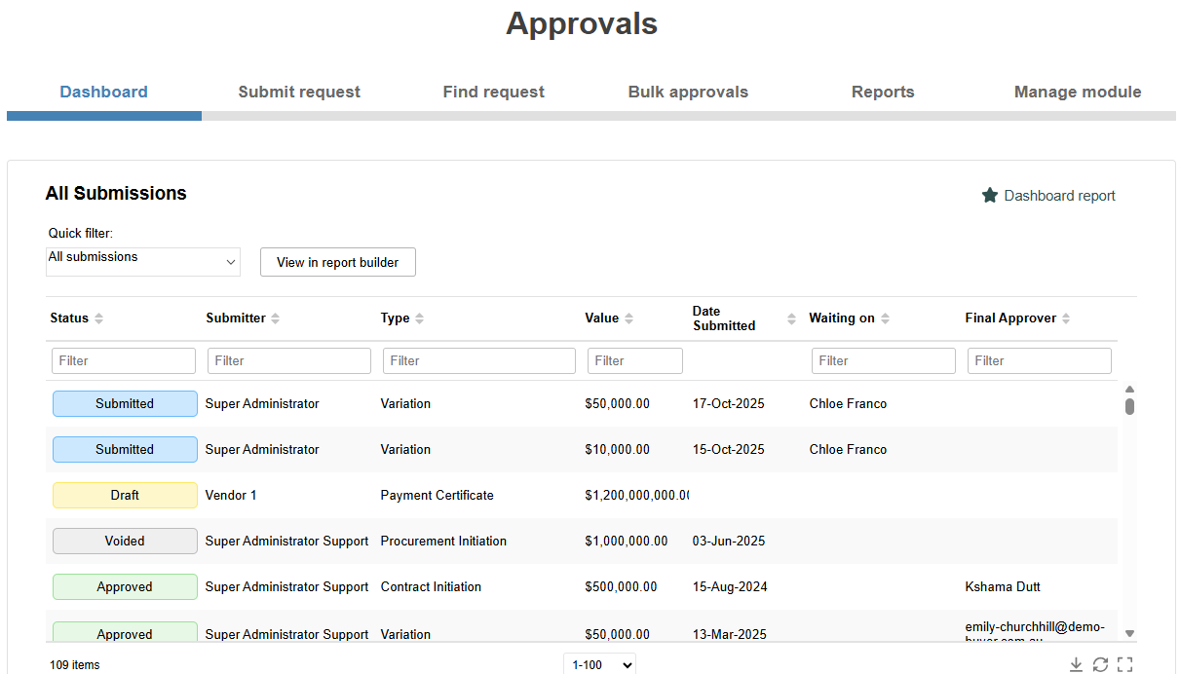Viewport: 1180px width, 674px height.
Task: Click Chloe Franco in the 15-Oct-2025 row
Action: point(848,449)
